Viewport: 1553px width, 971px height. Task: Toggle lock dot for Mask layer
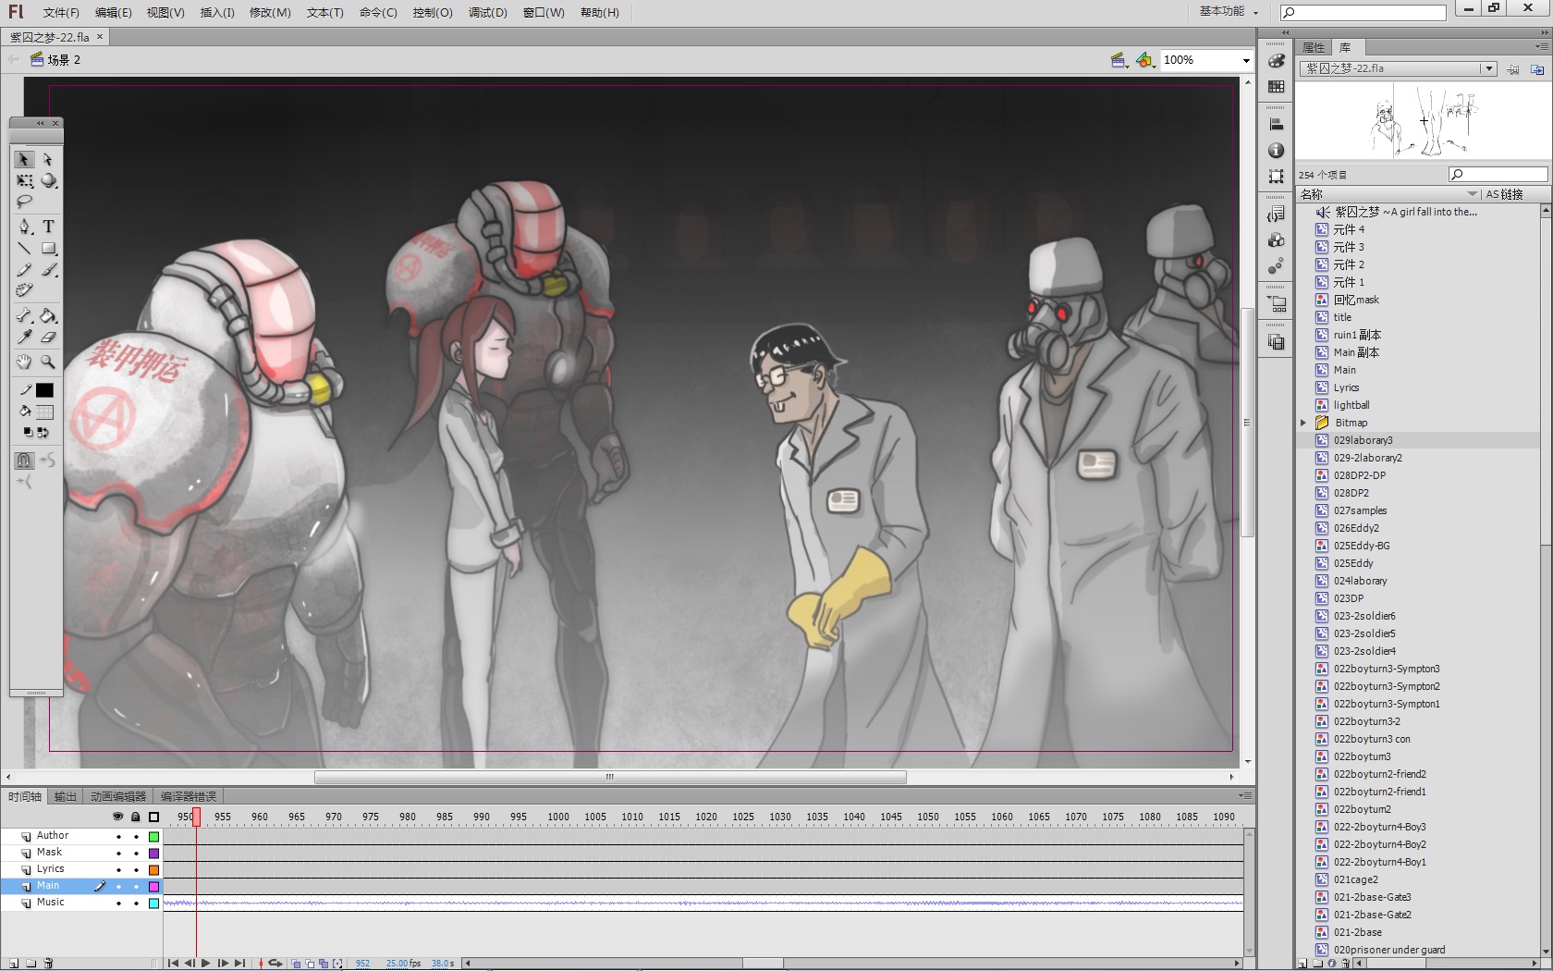coord(136,854)
